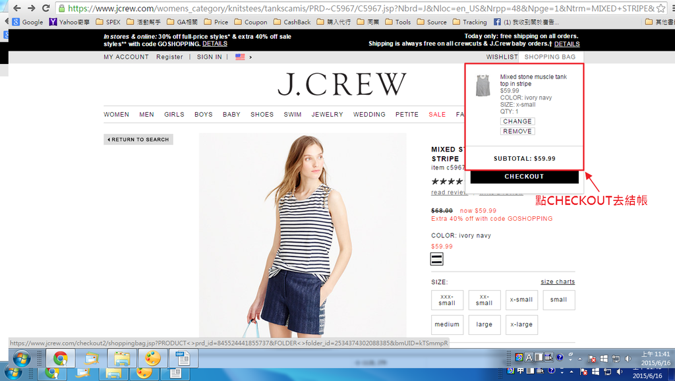Click the black CHECKOUT button
675x381 pixels.
[x=524, y=177]
